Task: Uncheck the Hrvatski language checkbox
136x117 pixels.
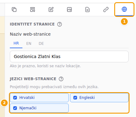Action: click(x=15, y=98)
